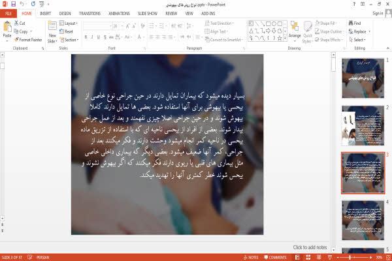Switch to the ANIMATIONS tab

120,14
